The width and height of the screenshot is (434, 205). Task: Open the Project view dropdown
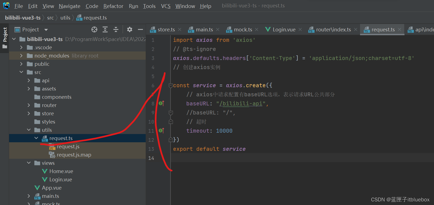click(x=46, y=30)
